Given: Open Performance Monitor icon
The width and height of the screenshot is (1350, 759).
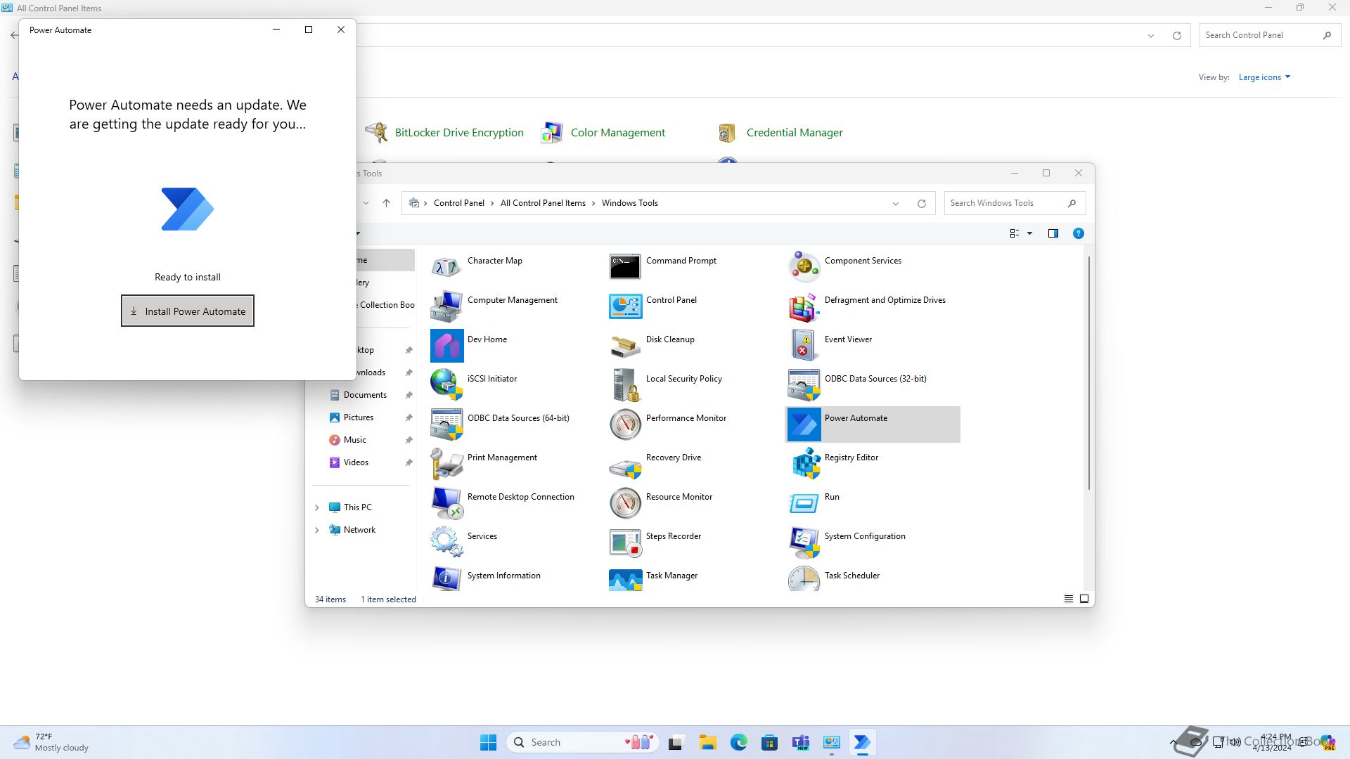Looking at the screenshot, I should click(625, 424).
